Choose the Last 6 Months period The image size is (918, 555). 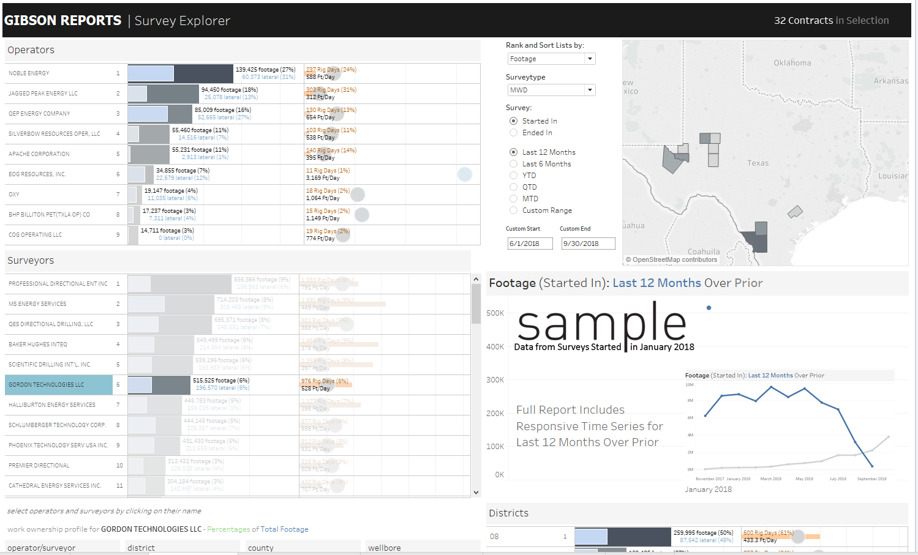(513, 164)
